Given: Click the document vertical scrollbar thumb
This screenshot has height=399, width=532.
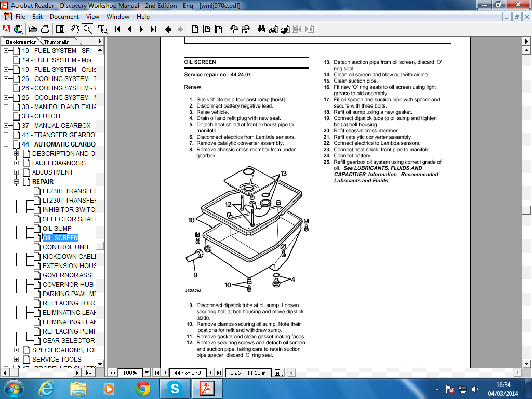Looking at the screenshot, I should pos(526,210).
